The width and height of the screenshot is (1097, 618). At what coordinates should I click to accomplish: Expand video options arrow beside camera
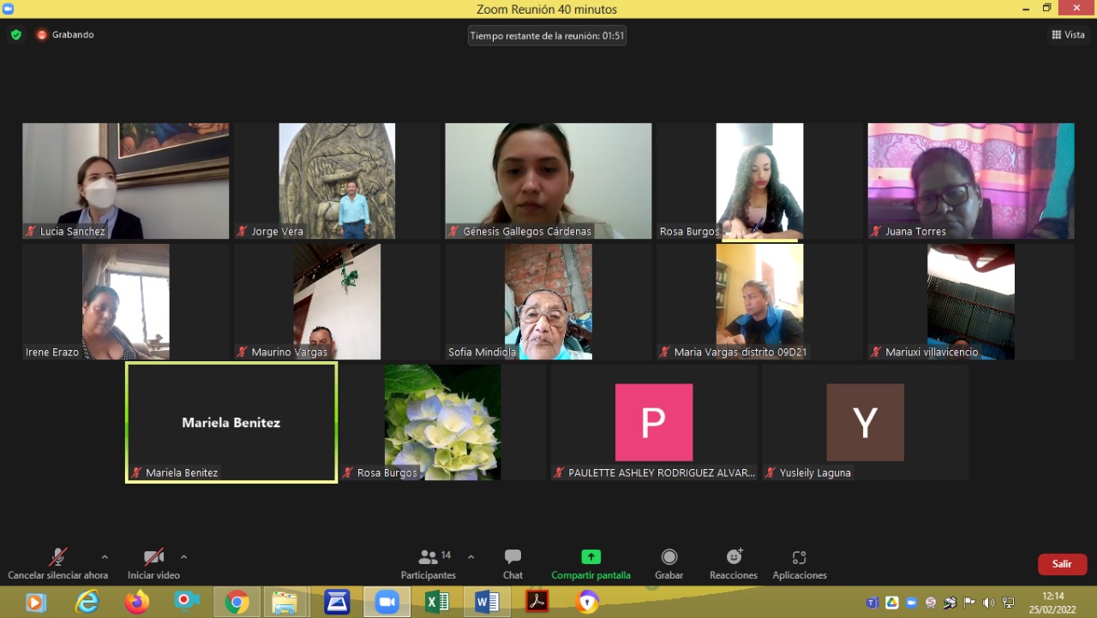tap(183, 556)
